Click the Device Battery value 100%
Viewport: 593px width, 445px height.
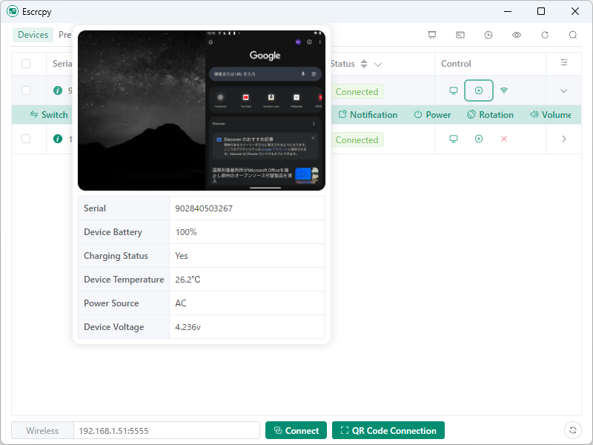pyautogui.click(x=186, y=232)
